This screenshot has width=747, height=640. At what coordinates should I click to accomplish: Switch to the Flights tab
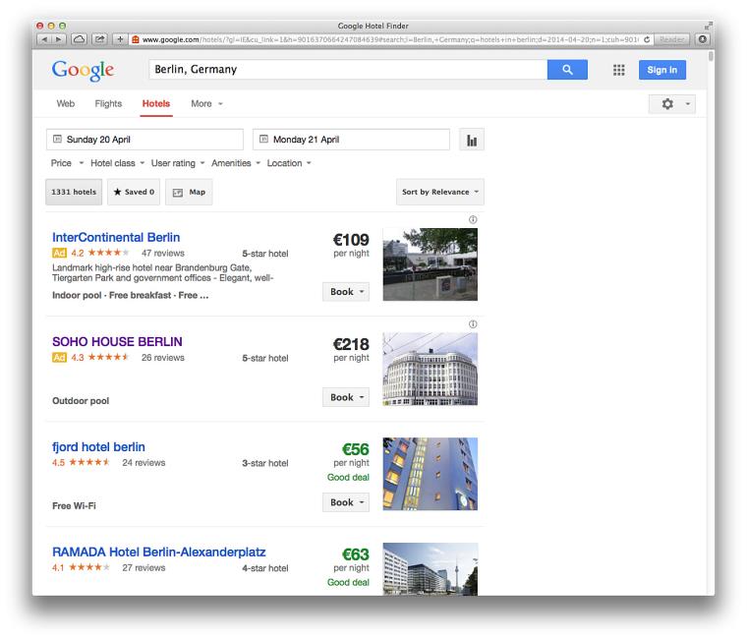click(108, 103)
